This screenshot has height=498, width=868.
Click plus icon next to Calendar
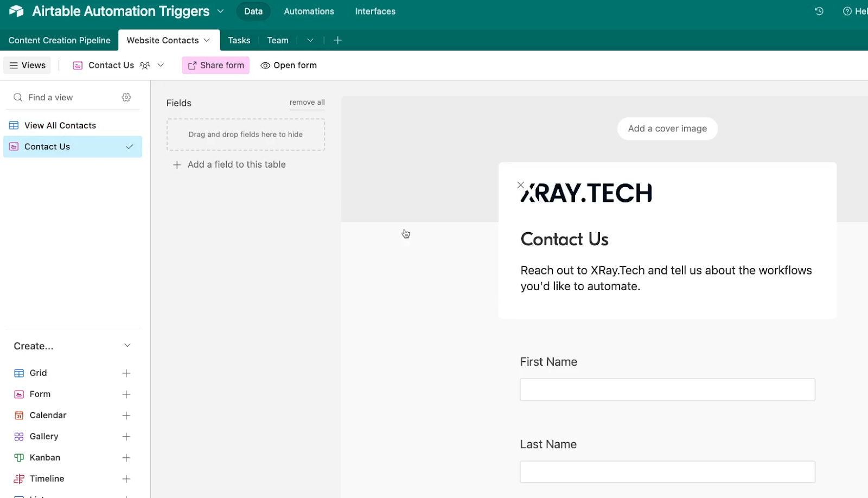pyautogui.click(x=126, y=416)
